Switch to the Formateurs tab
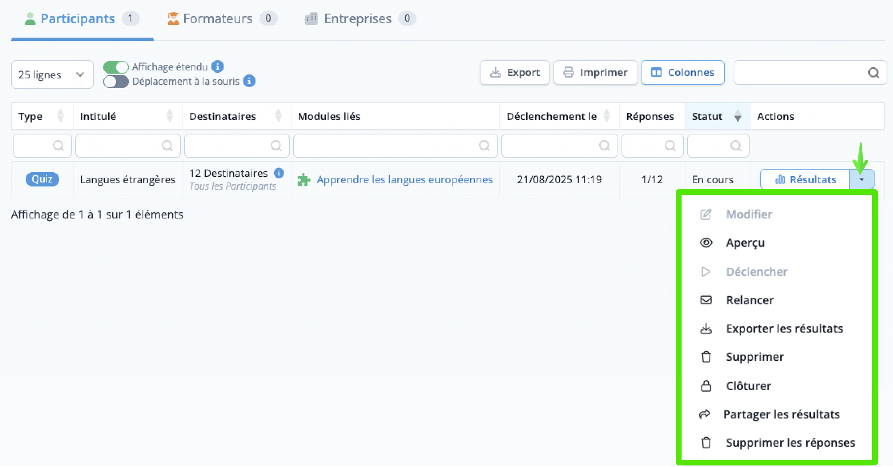The height and width of the screenshot is (467, 893). click(218, 19)
